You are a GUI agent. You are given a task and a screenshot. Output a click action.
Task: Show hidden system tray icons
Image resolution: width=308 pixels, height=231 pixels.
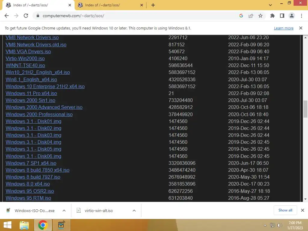click(265, 225)
